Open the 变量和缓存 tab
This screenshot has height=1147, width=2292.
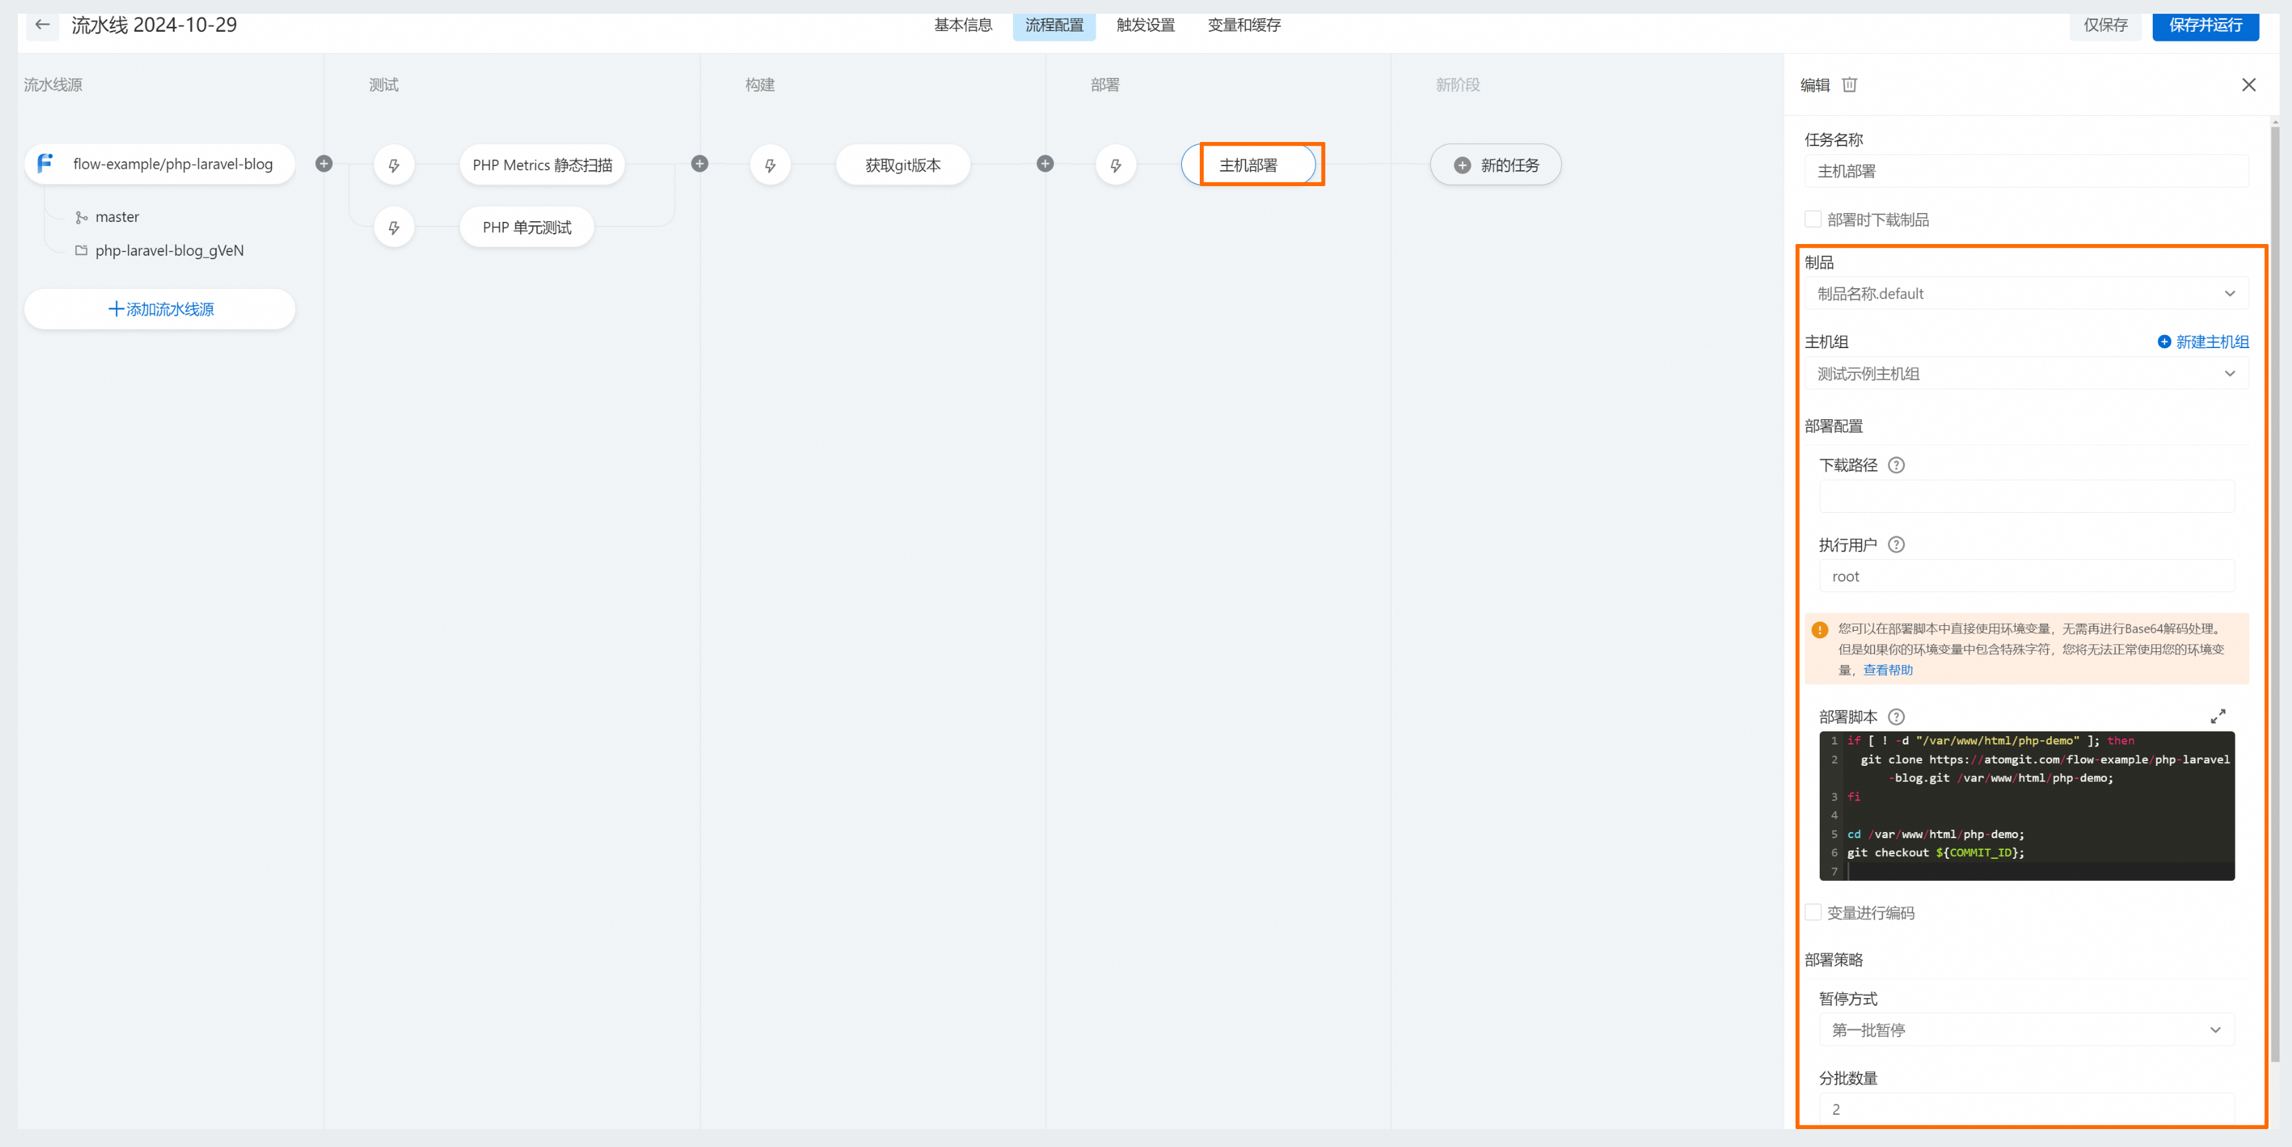(1244, 25)
